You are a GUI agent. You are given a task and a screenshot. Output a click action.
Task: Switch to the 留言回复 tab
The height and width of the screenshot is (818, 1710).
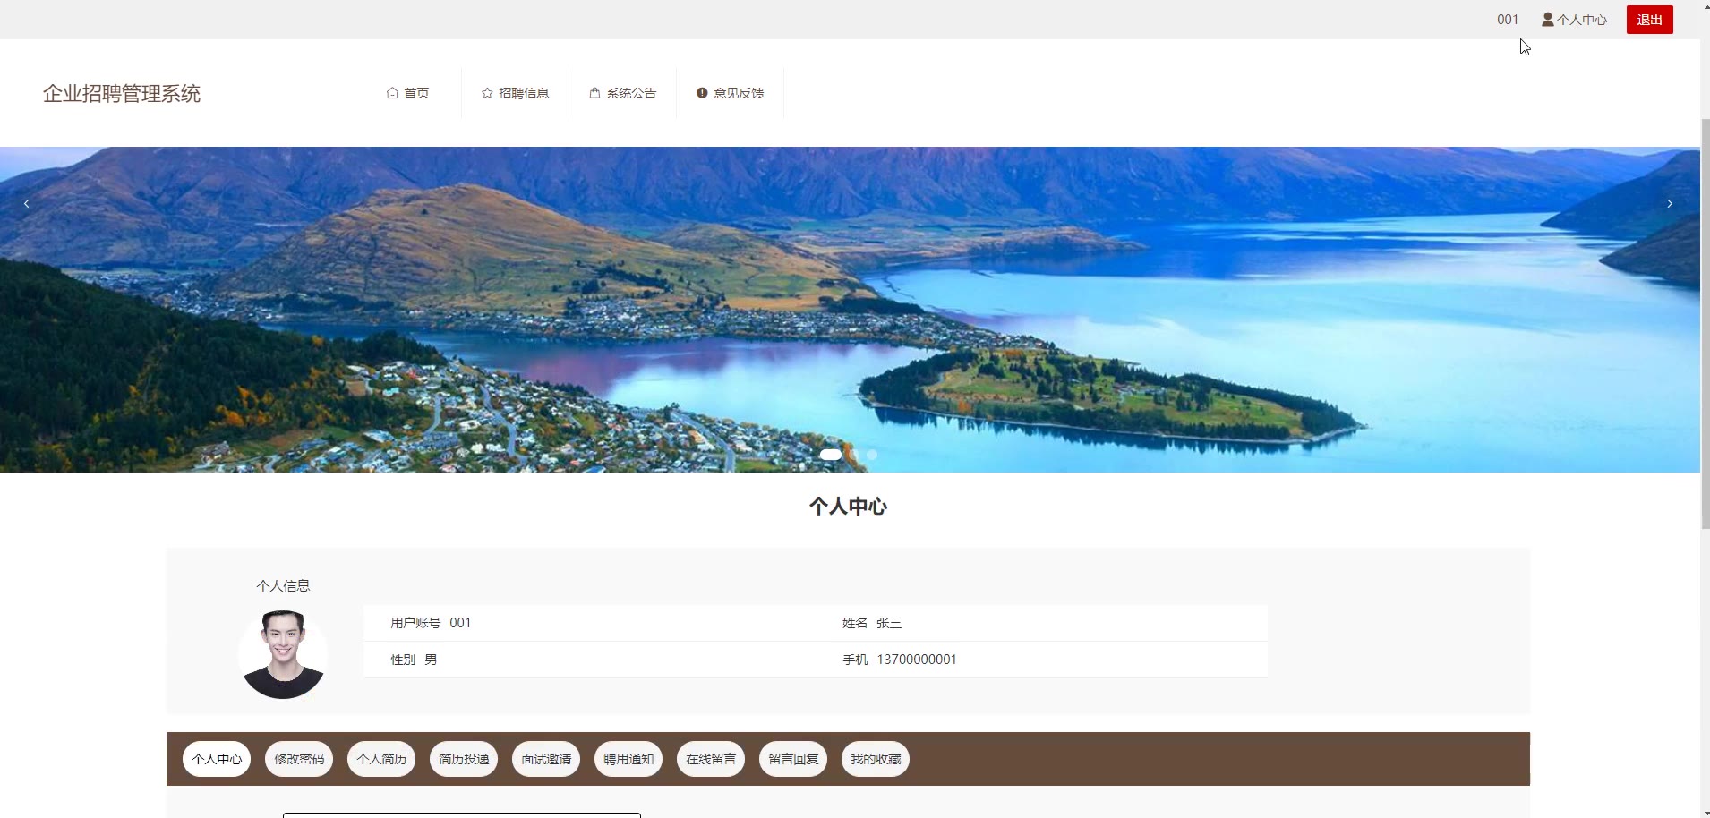click(793, 759)
